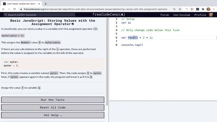The width and height of the screenshot is (217, 122).
Task: Click the 'result' variable in line 6
Action: click(133, 38)
